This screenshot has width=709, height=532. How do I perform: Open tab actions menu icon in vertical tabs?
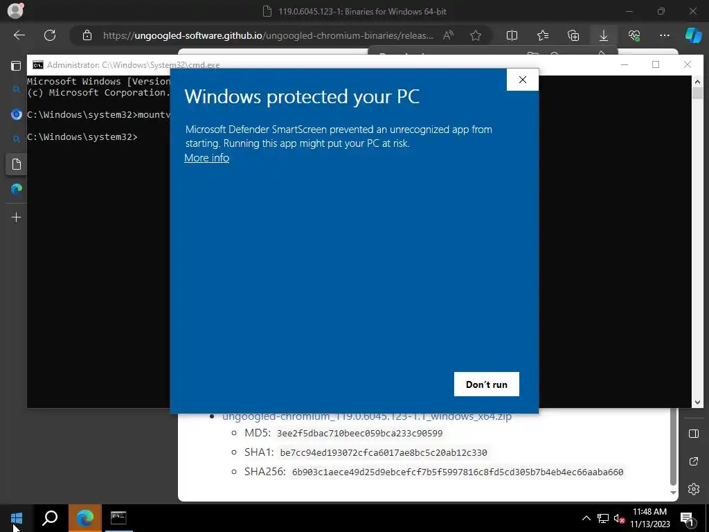click(x=16, y=66)
